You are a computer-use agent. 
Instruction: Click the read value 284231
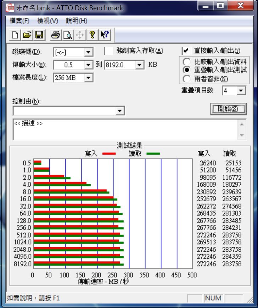point(232,228)
